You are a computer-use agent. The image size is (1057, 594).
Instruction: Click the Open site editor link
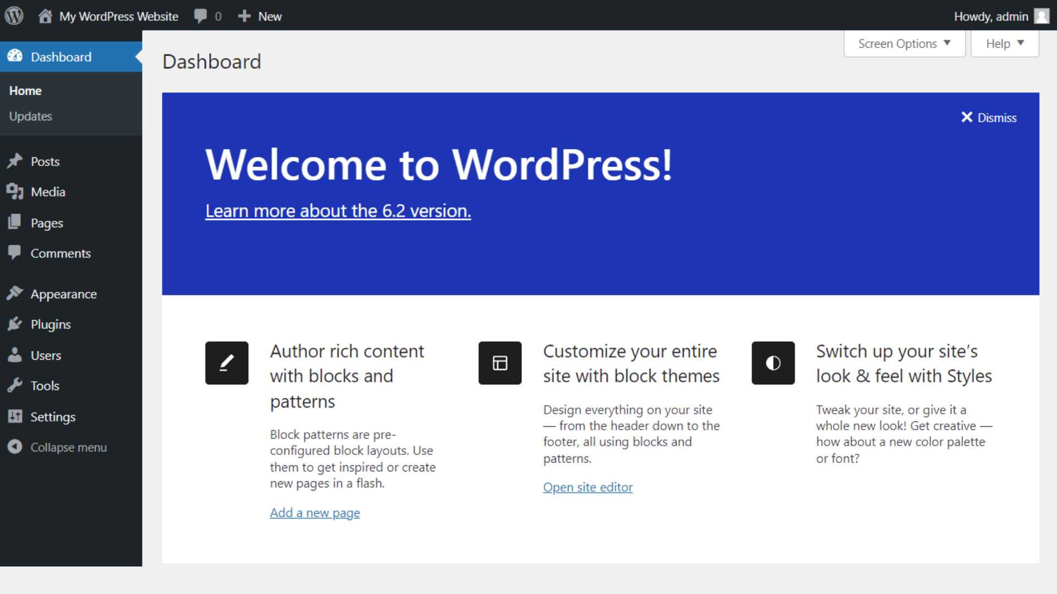tap(587, 487)
